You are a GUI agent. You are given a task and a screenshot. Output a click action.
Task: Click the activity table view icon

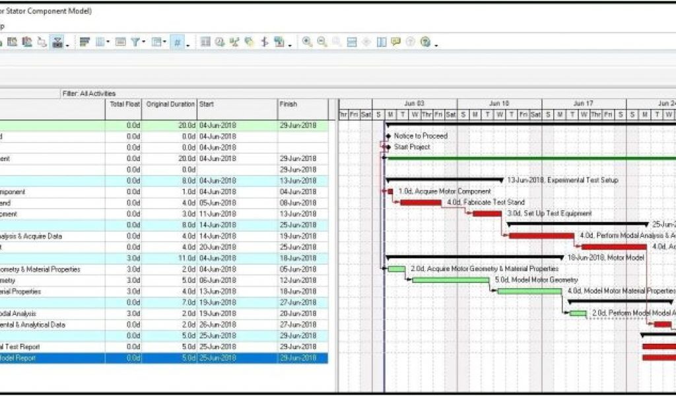[x=205, y=42]
